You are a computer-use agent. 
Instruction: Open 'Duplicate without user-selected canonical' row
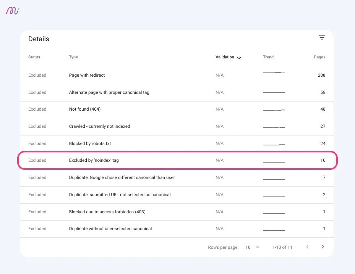coord(177,229)
